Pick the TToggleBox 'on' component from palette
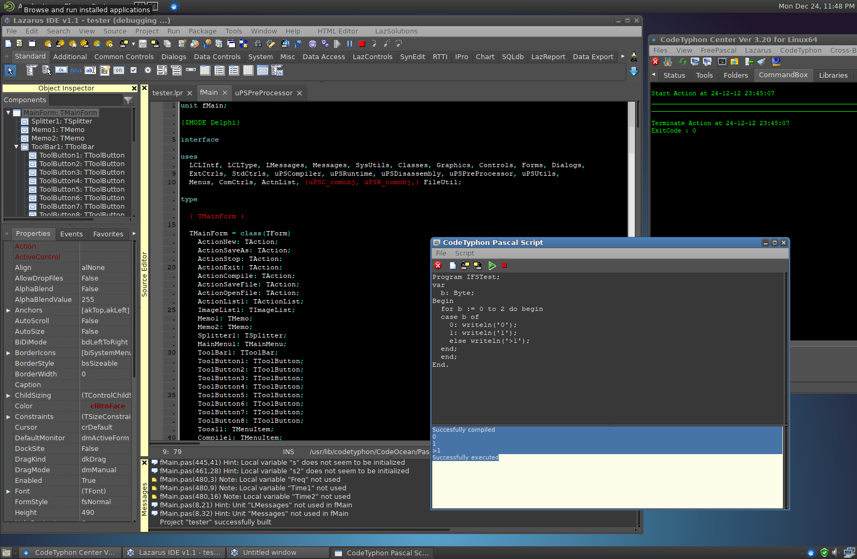This screenshot has width=857, height=559. (x=119, y=70)
